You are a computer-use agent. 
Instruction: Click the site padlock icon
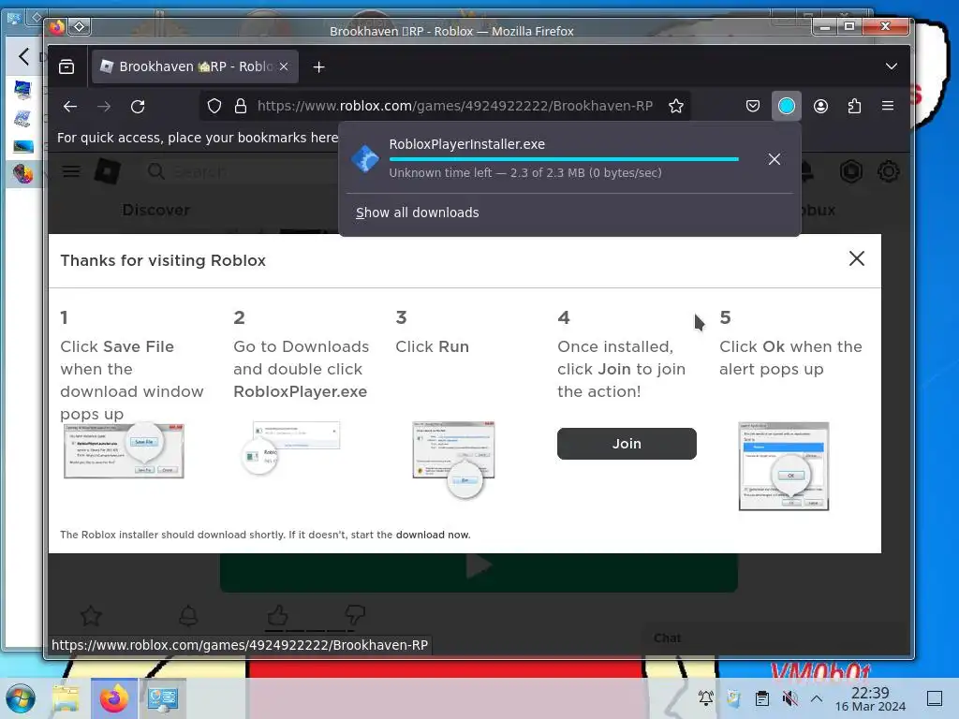coord(241,107)
